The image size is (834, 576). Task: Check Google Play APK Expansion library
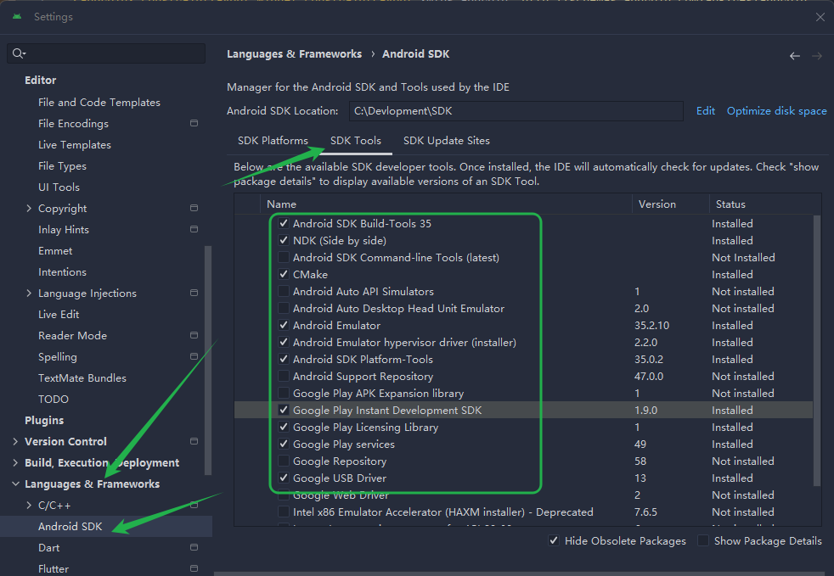point(284,394)
